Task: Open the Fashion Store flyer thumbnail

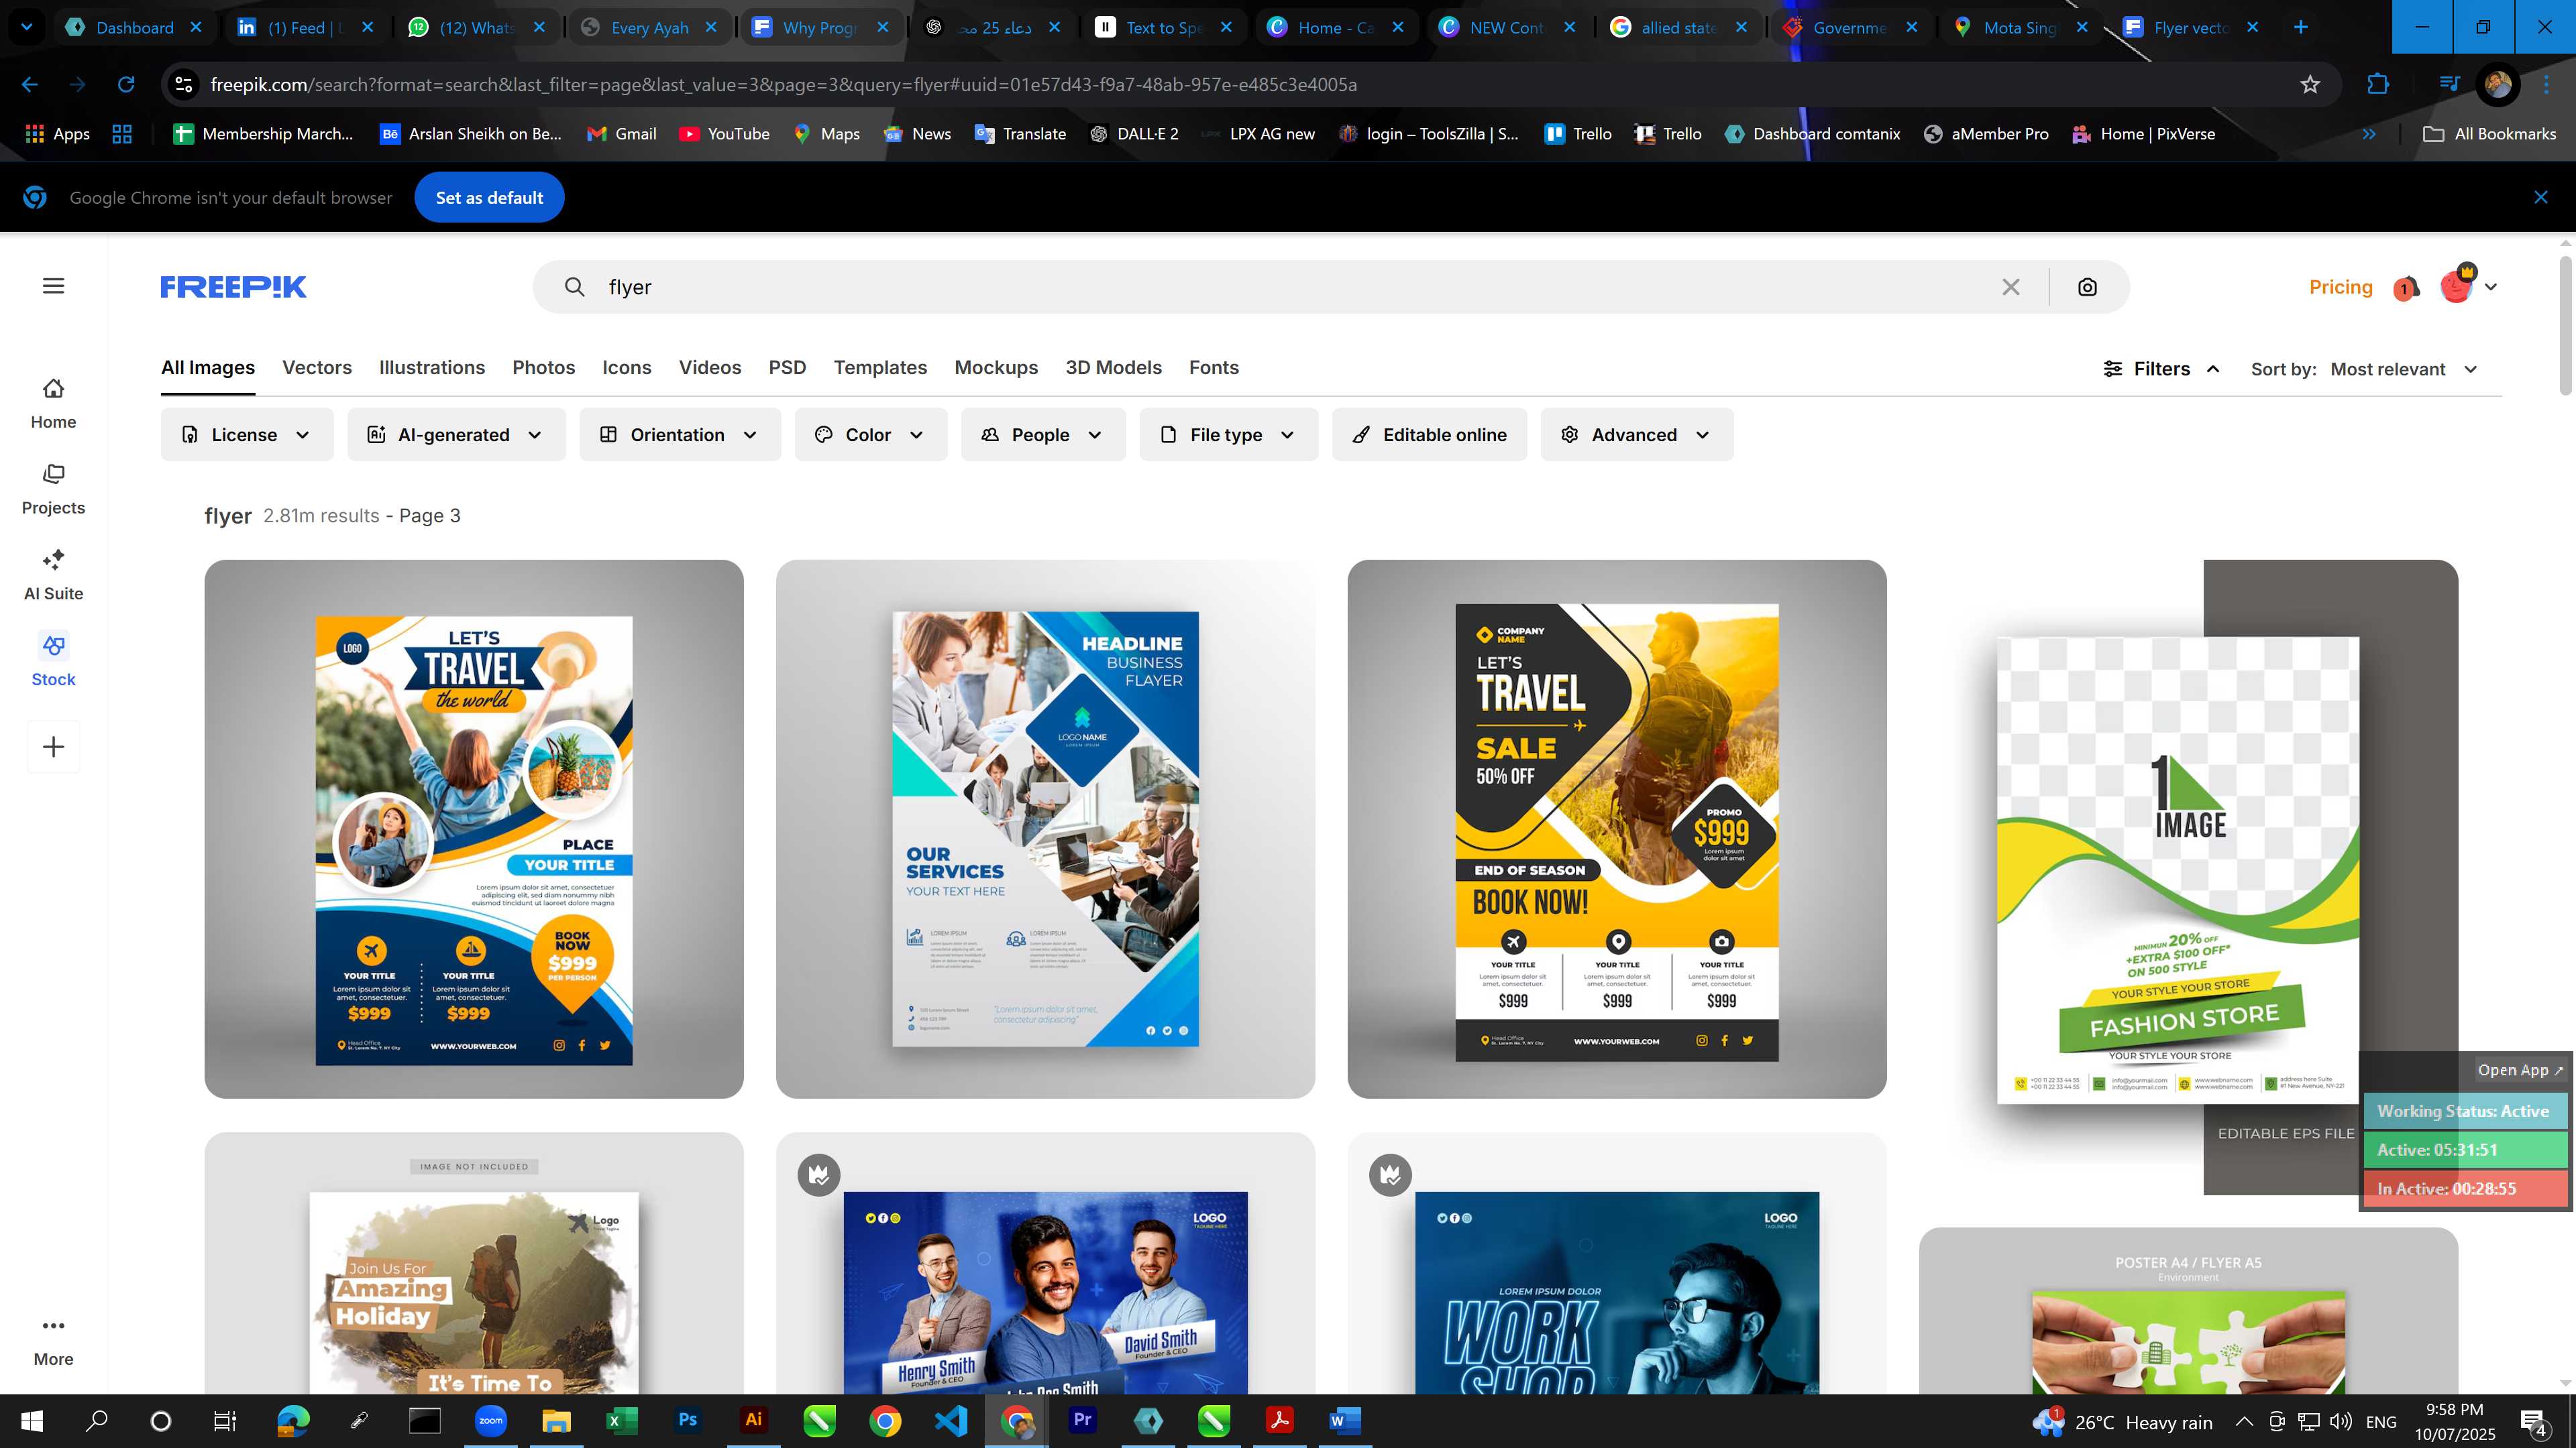Action: click(x=2188, y=878)
